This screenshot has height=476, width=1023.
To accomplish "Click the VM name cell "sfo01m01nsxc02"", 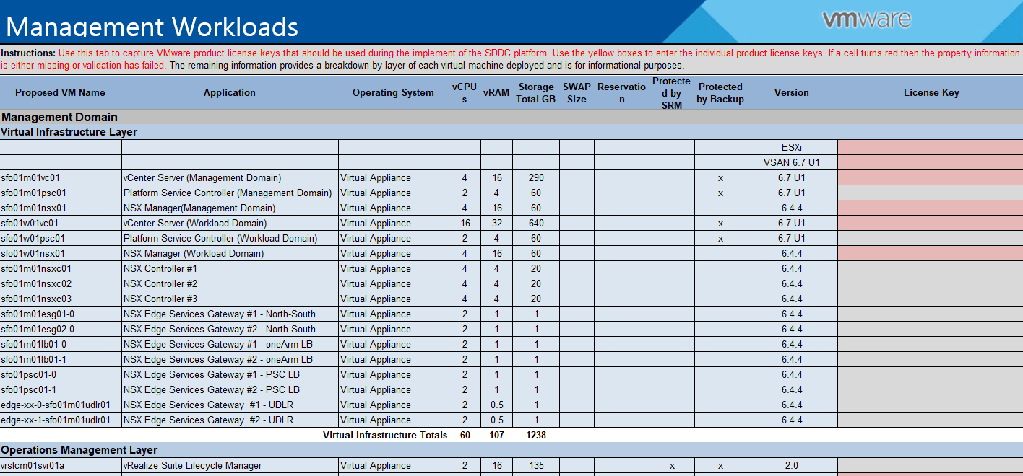I will click(61, 283).
